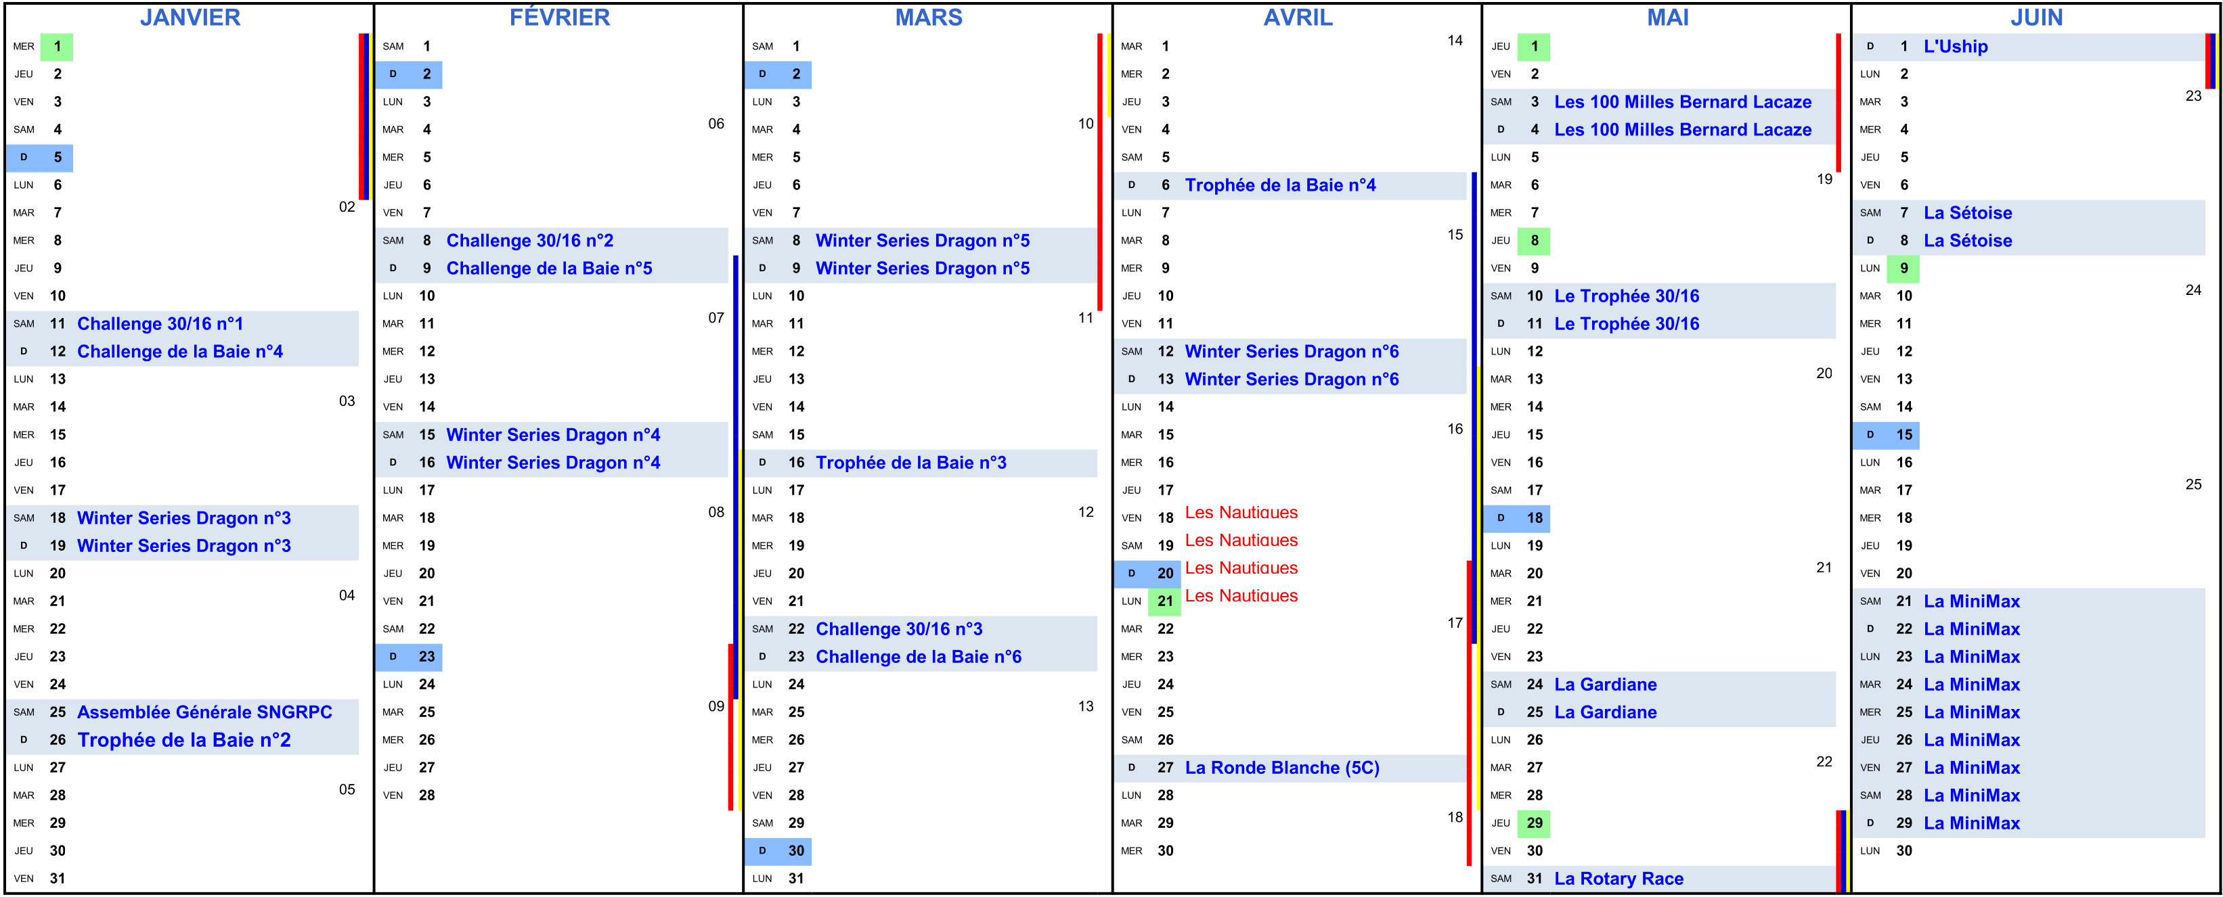Click Challenge 30/16 n°2 on February 8

[x=530, y=241]
